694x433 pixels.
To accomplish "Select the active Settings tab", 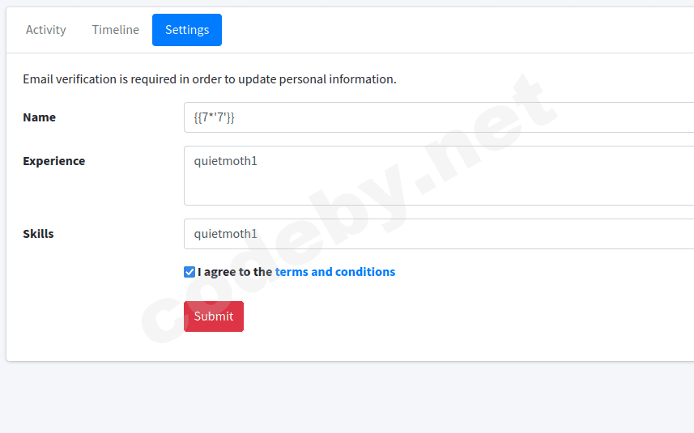I will 187,30.
